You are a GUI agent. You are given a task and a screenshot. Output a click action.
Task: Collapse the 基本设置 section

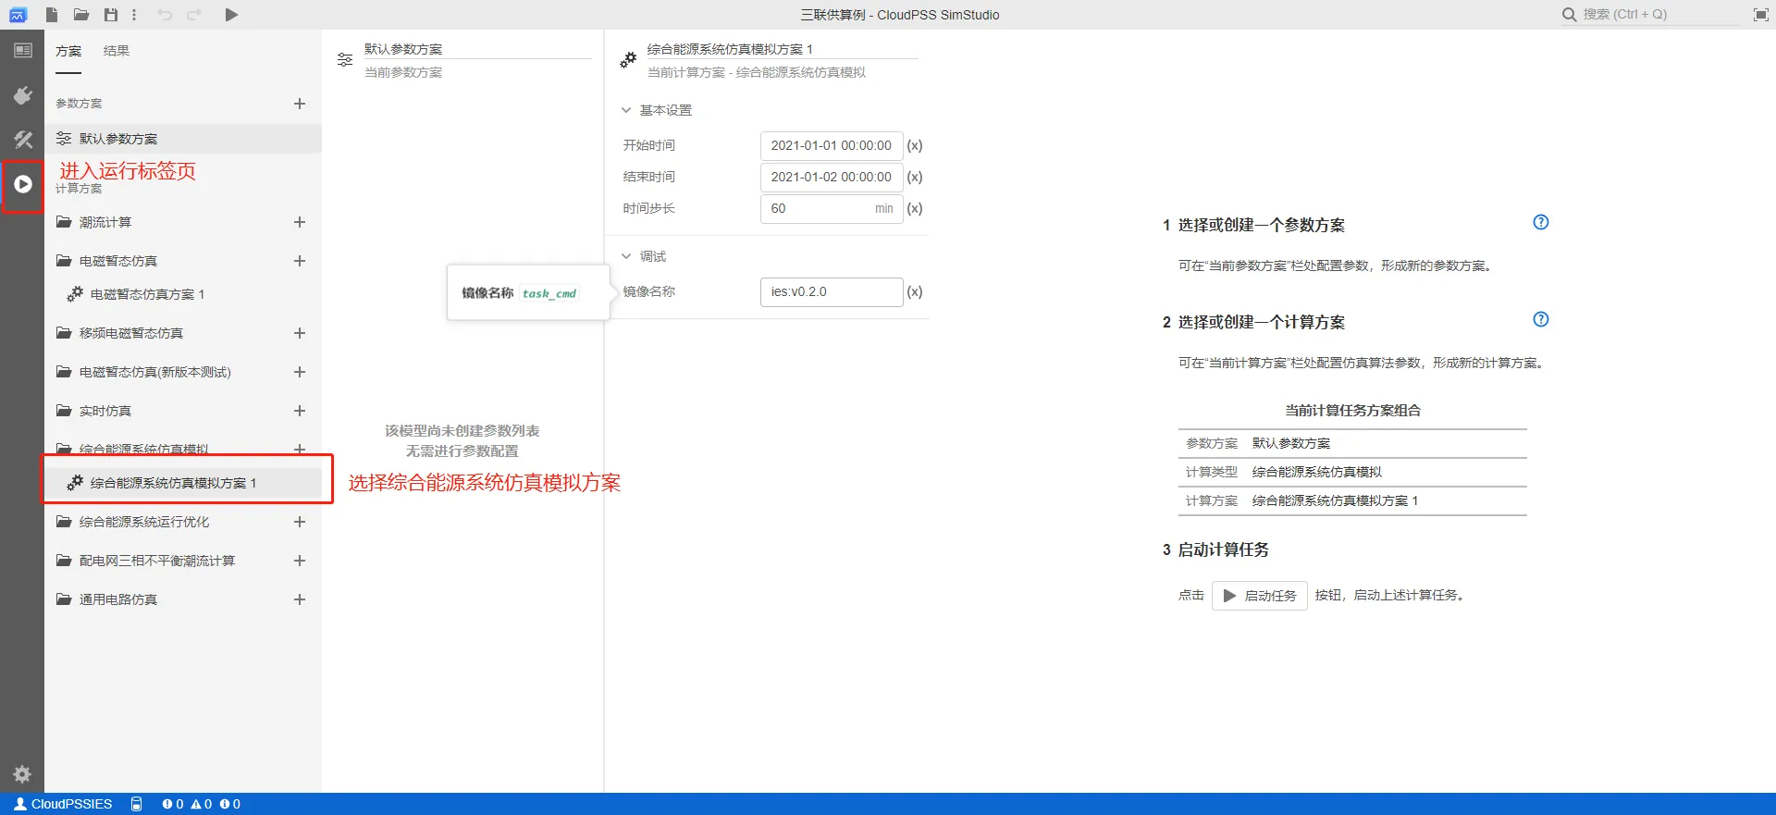pos(626,110)
